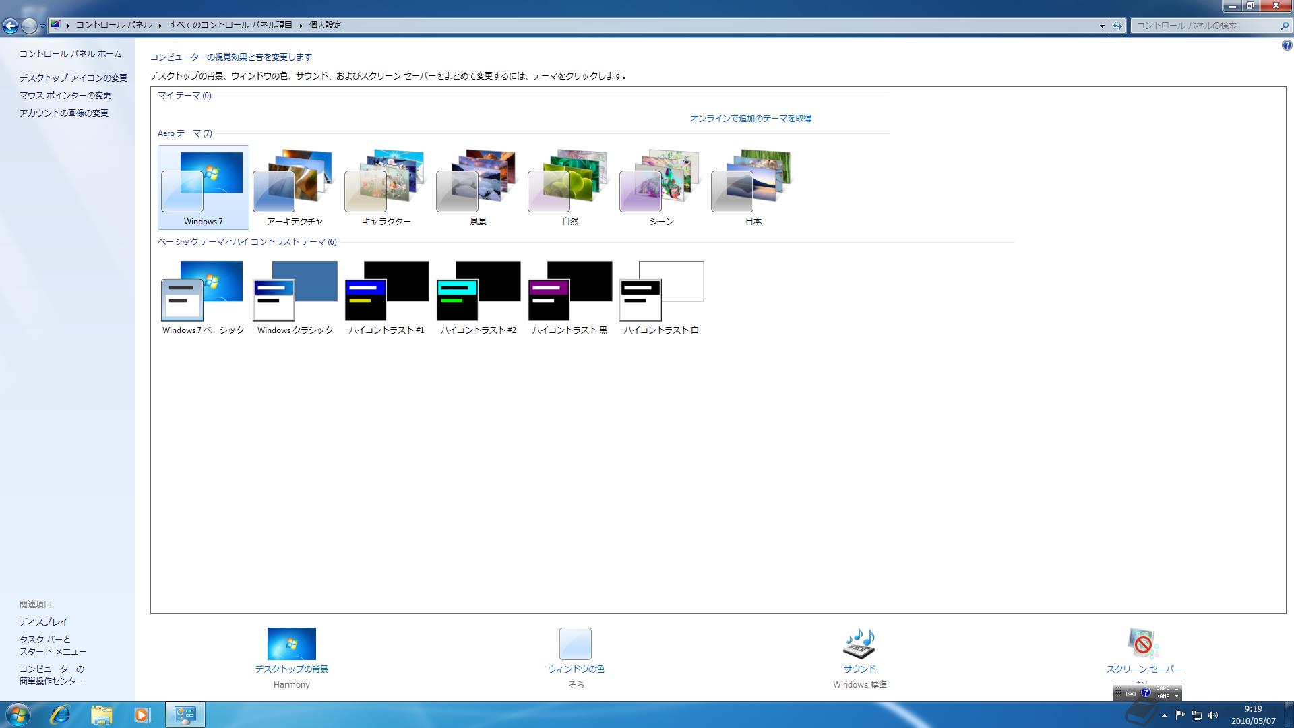Show hidden tray icons arrow

1164,715
